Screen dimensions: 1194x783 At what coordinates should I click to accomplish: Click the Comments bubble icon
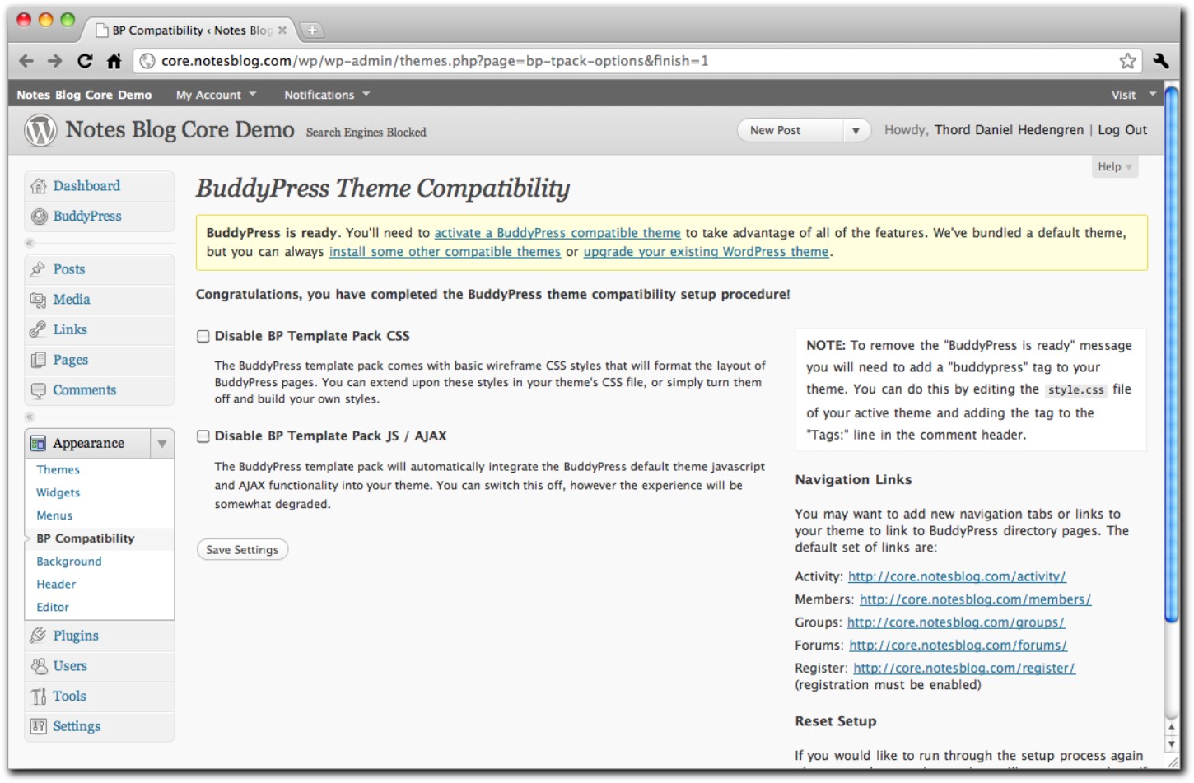38,390
